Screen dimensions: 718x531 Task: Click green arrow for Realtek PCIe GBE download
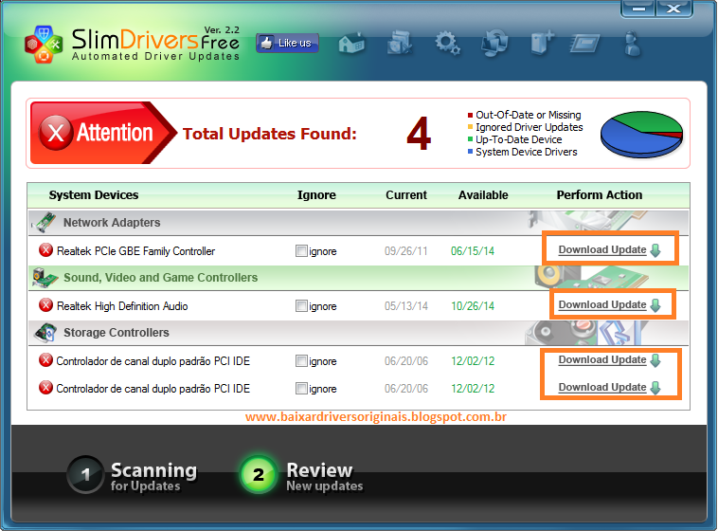point(655,250)
